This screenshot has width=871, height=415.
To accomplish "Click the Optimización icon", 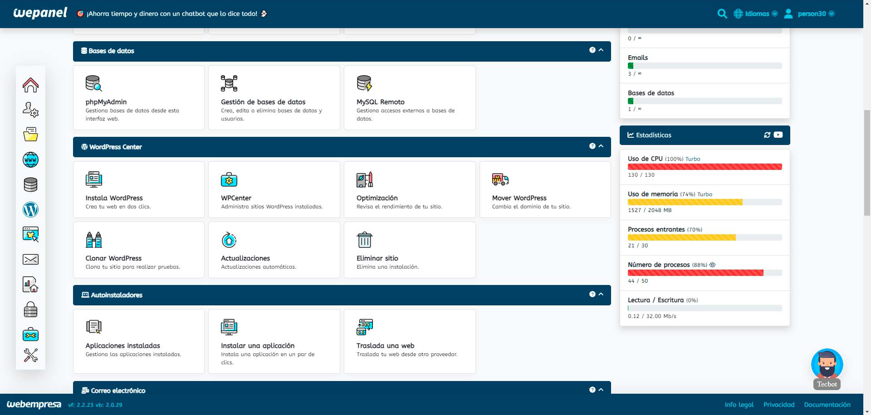I will (x=364, y=179).
